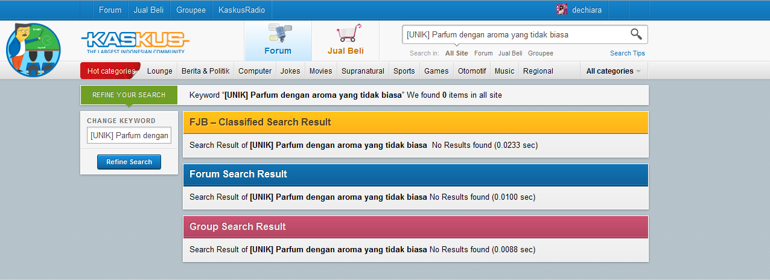Click the Group Search Result header
770x280 pixels.
point(415,227)
